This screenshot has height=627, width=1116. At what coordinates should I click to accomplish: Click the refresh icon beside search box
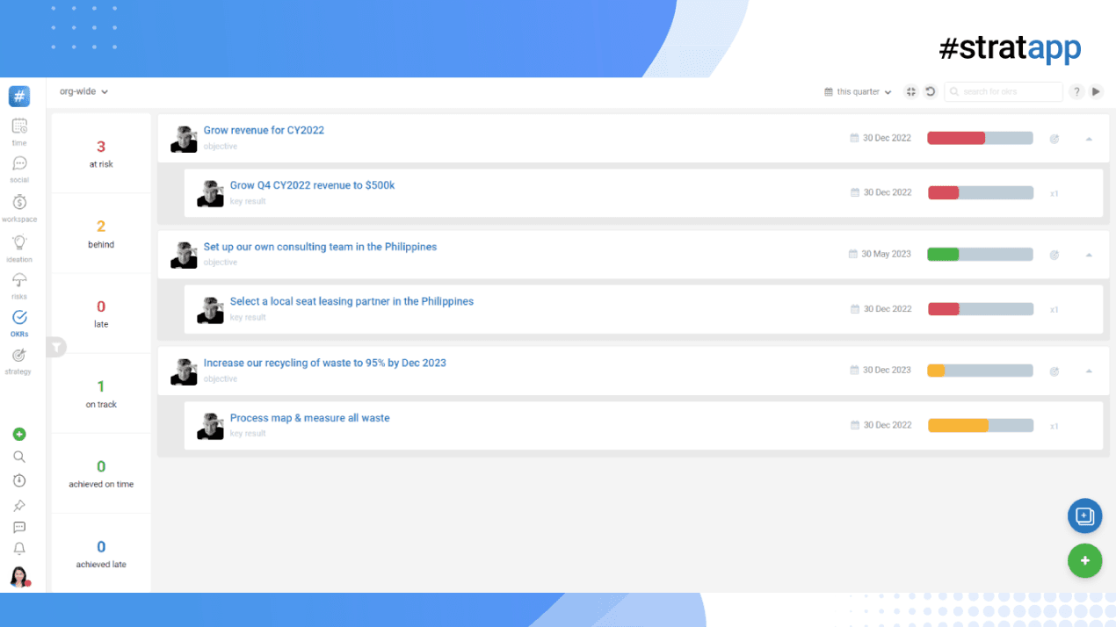(930, 91)
